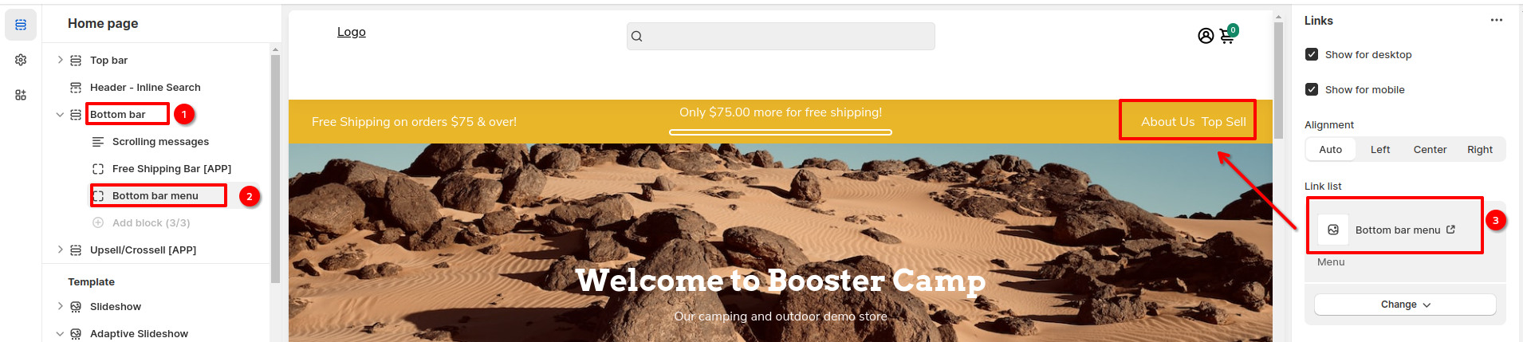Select Bottom bar menu block
The image size is (1523, 342).
pyautogui.click(x=155, y=195)
